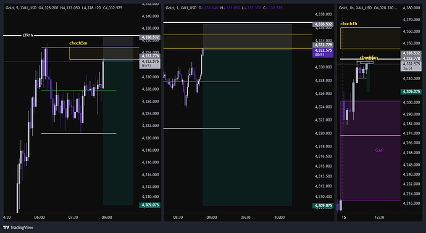The width and height of the screenshot is (426, 233).
Task: Select the green horizontal line on 1h chart
Action: pos(370,135)
